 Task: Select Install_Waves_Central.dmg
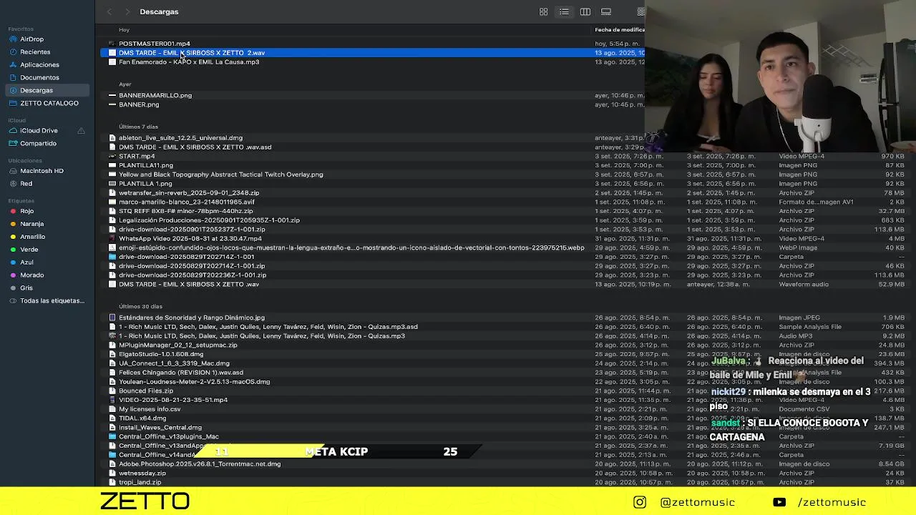(x=160, y=428)
